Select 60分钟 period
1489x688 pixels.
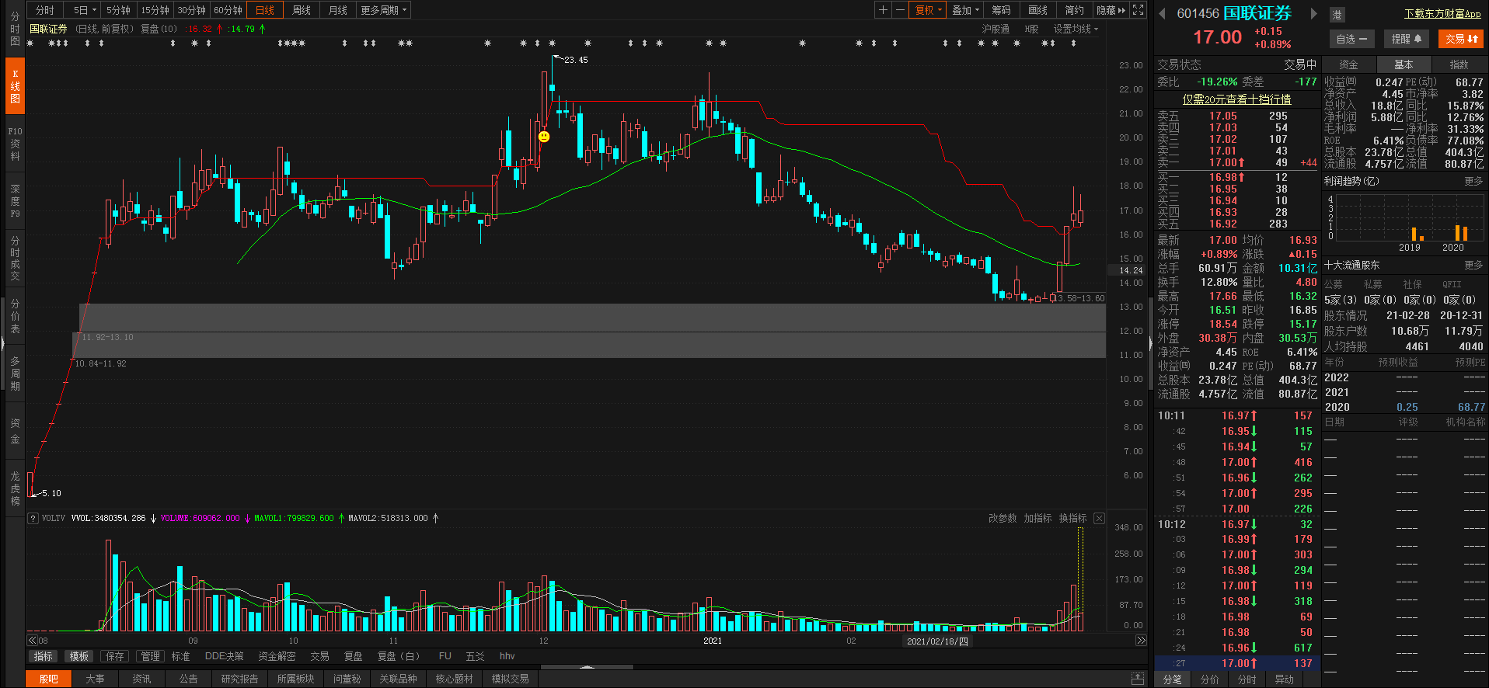tap(228, 10)
